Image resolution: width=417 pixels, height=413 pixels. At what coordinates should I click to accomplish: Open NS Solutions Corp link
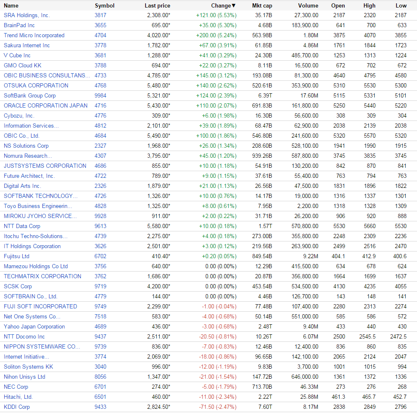26,146
